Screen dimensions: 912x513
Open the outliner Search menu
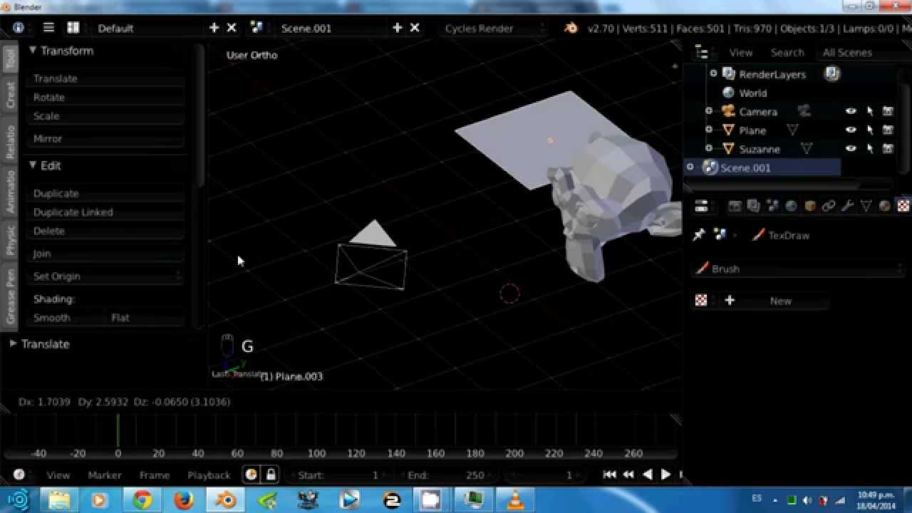tap(787, 52)
